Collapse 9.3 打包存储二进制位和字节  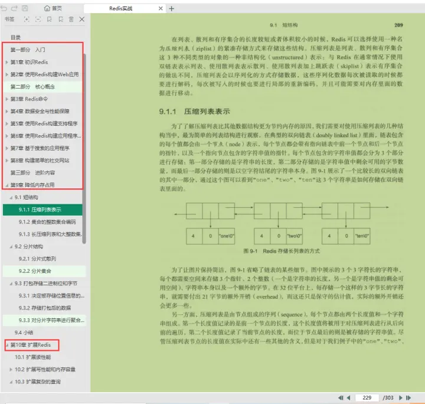tap(11, 284)
